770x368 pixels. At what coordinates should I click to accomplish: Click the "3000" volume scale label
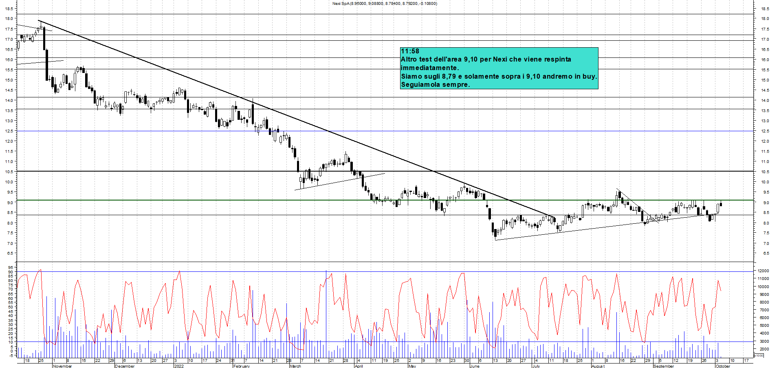tap(764, 341)
